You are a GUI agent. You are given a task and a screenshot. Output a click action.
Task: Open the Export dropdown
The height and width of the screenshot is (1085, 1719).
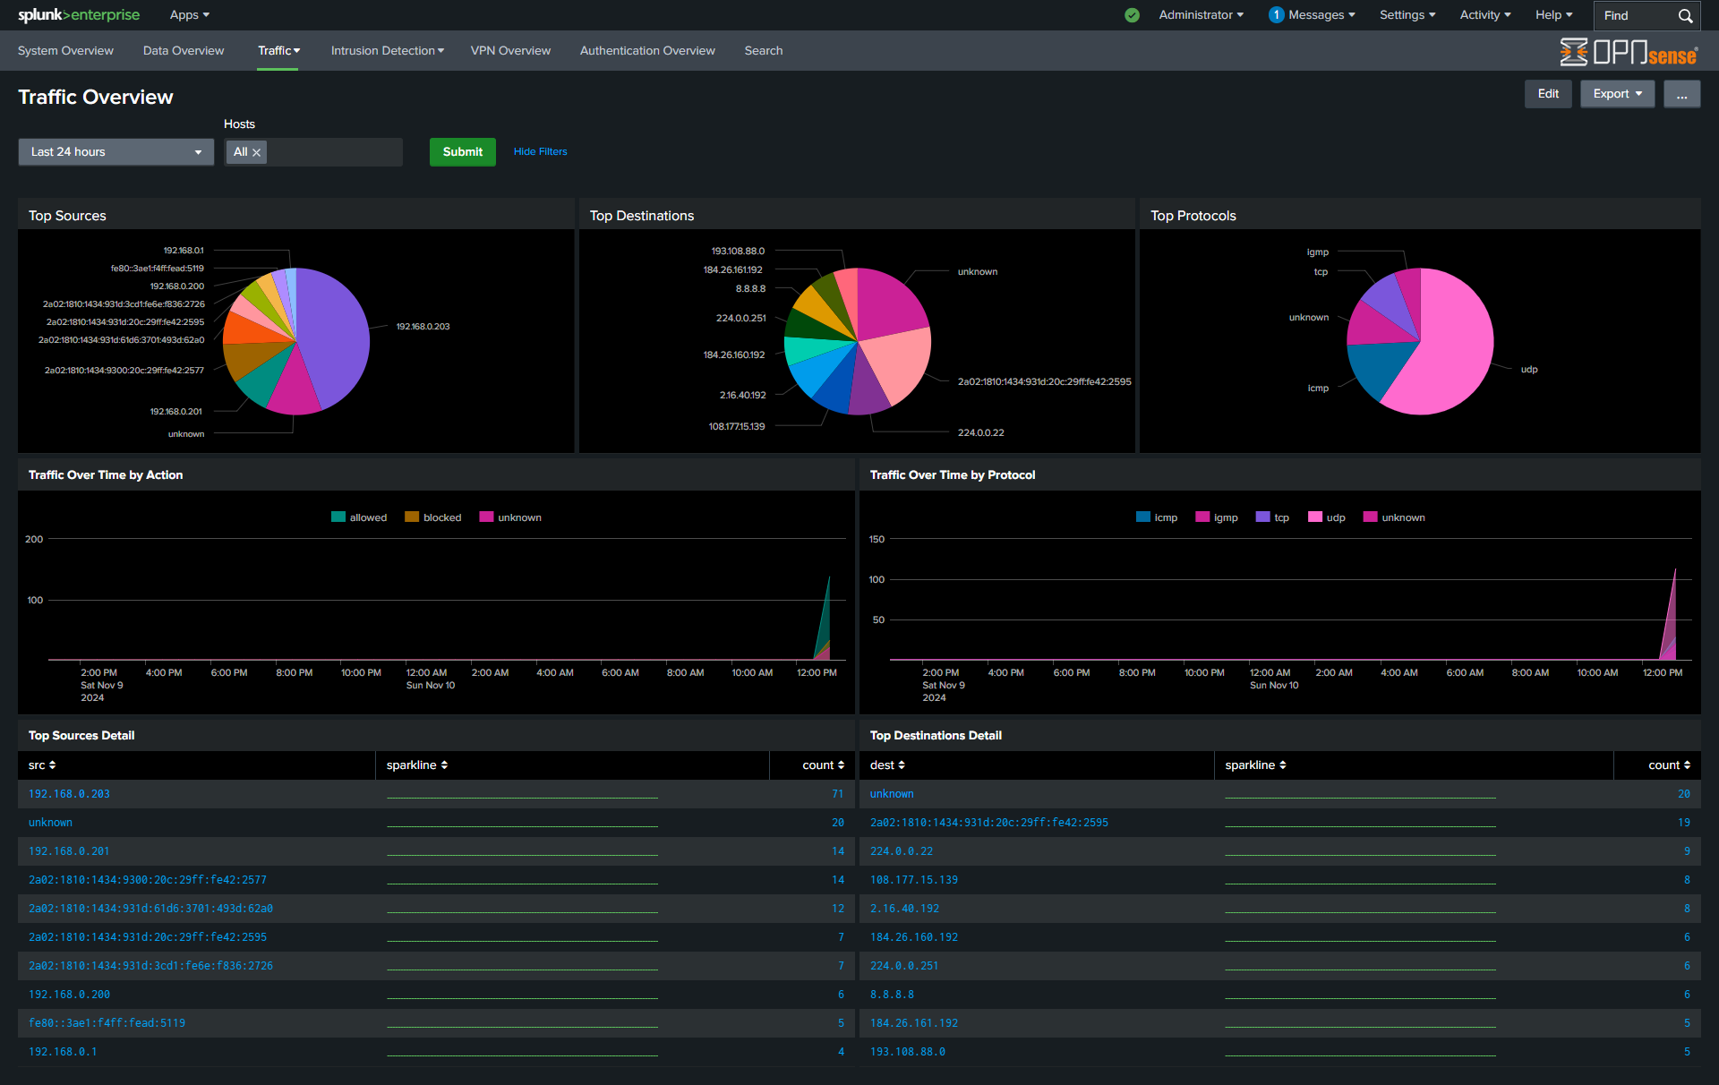(x=1616, y=93)
